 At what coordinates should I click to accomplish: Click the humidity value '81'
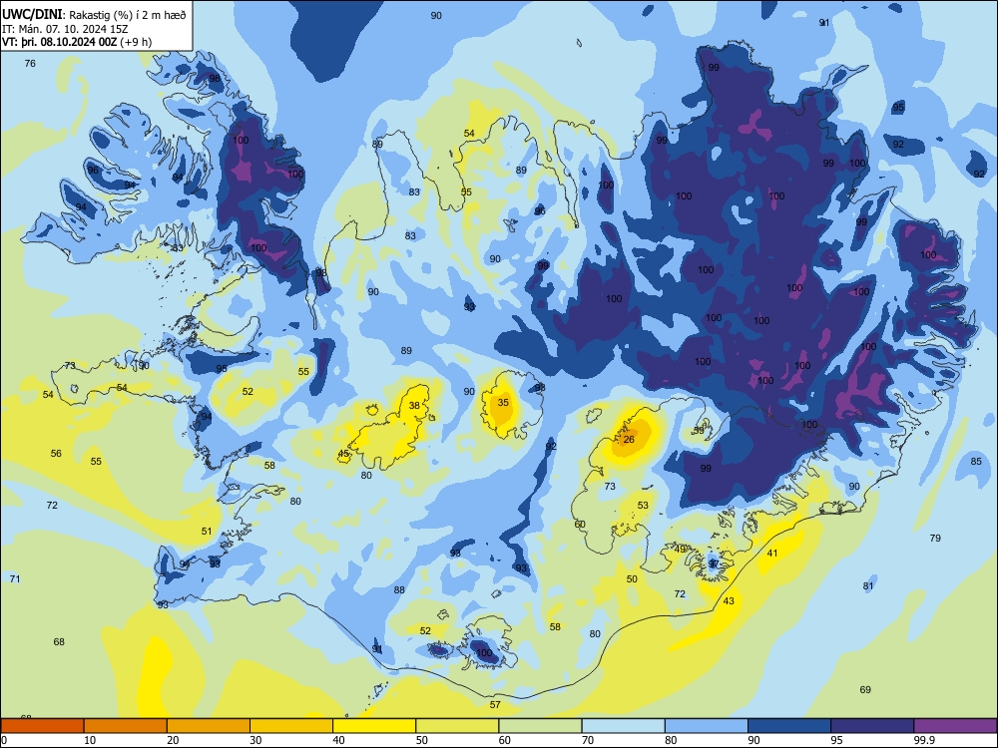coord(868,585)
